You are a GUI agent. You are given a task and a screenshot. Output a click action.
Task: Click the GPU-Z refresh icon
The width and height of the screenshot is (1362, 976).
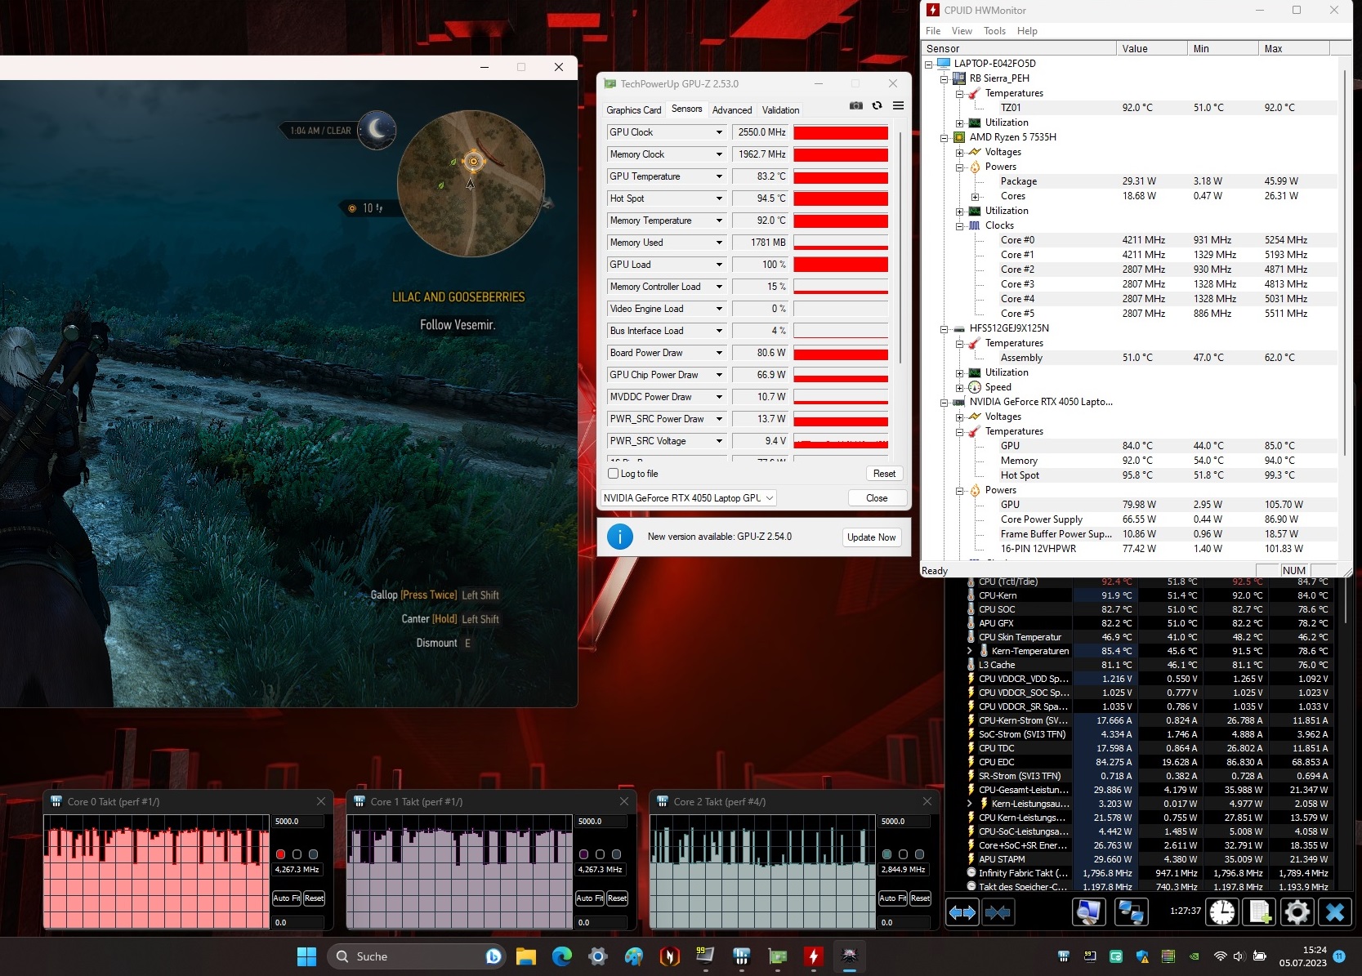click(877, 105)
